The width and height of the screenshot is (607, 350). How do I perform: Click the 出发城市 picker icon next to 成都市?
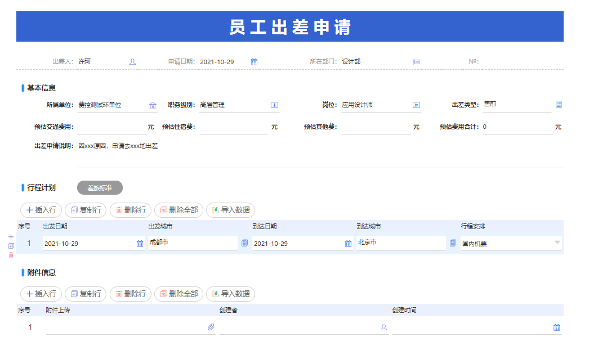[244, 243]
